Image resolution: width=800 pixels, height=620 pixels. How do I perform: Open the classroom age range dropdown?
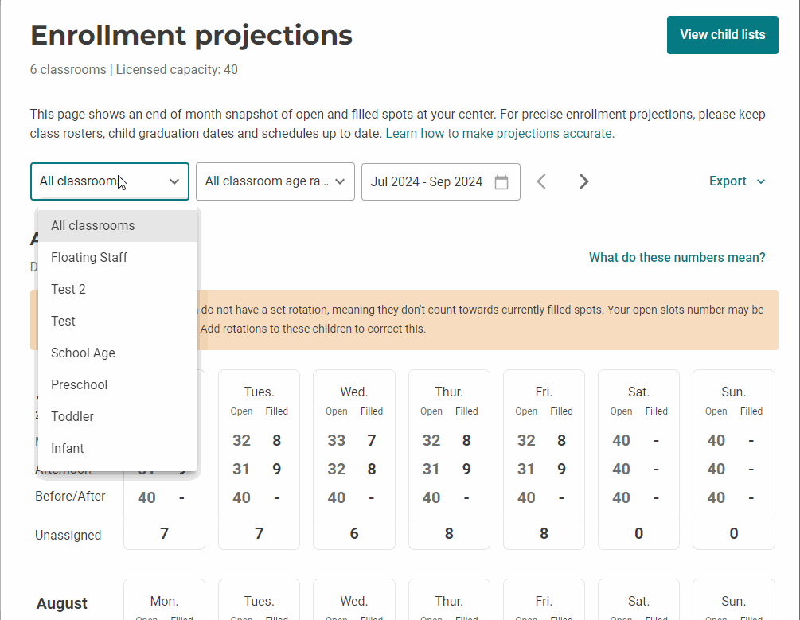pyautogui.click(x=275, y=181)
